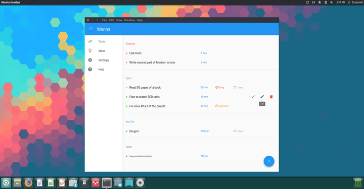The image size is (364, 189).
Task: Launch Firefox from the dock
Action: [x=28, y=183]
